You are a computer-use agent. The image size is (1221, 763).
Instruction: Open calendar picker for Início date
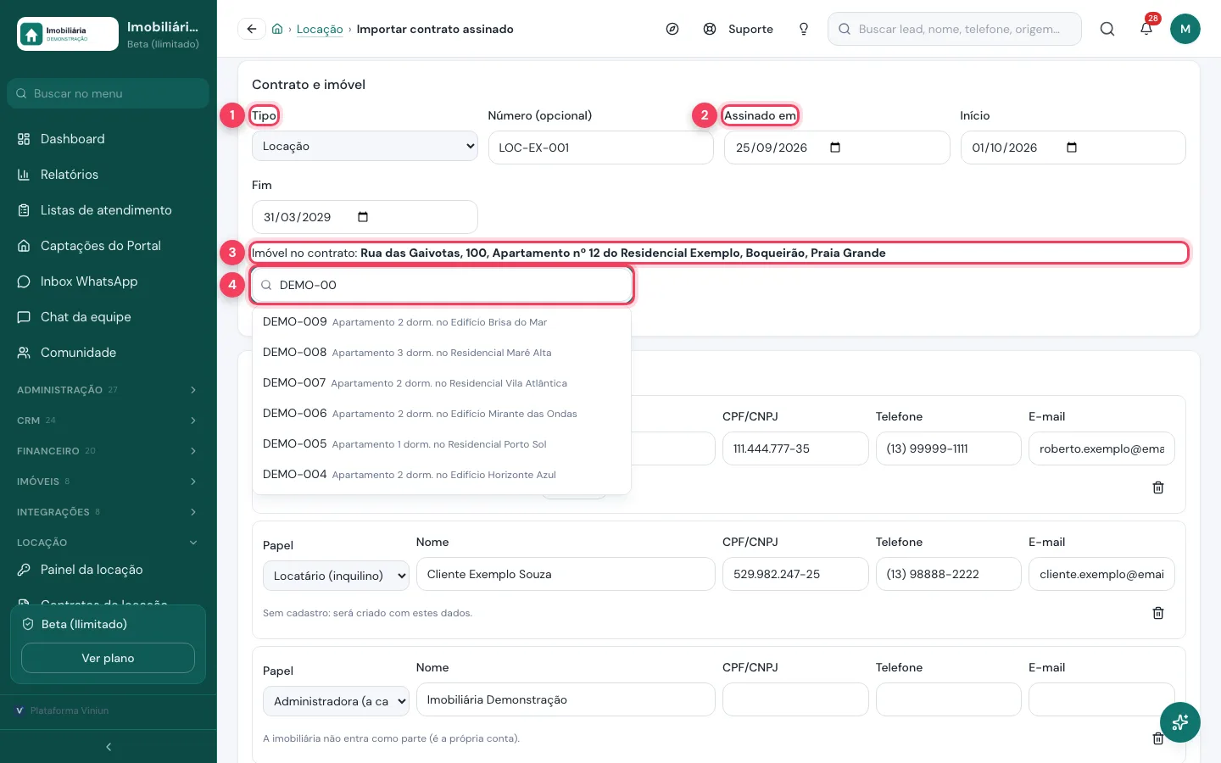point(1072,148)
